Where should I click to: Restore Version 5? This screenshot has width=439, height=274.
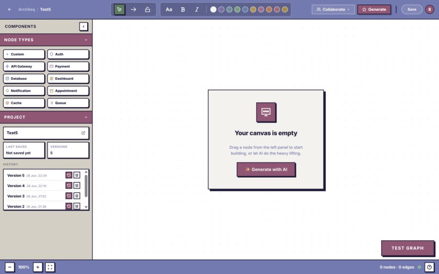coord(69,175)
